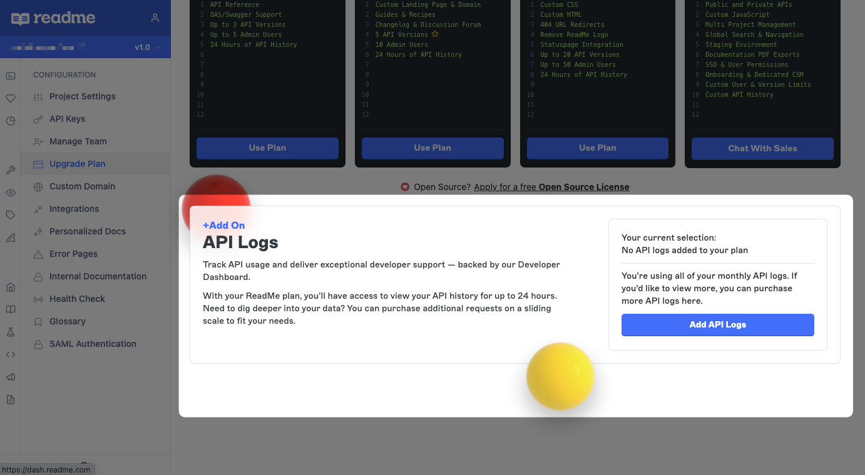Viewport: 865px width, 475px height.
Task: Click 'Documentation PDF Exports' feature line
Action: 752,54
